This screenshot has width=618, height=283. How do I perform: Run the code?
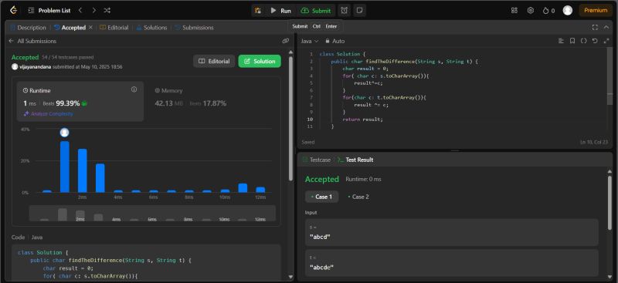click(x=280, y=11)
